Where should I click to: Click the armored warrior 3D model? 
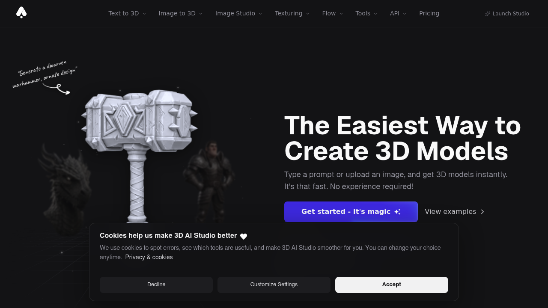(209, 182)
